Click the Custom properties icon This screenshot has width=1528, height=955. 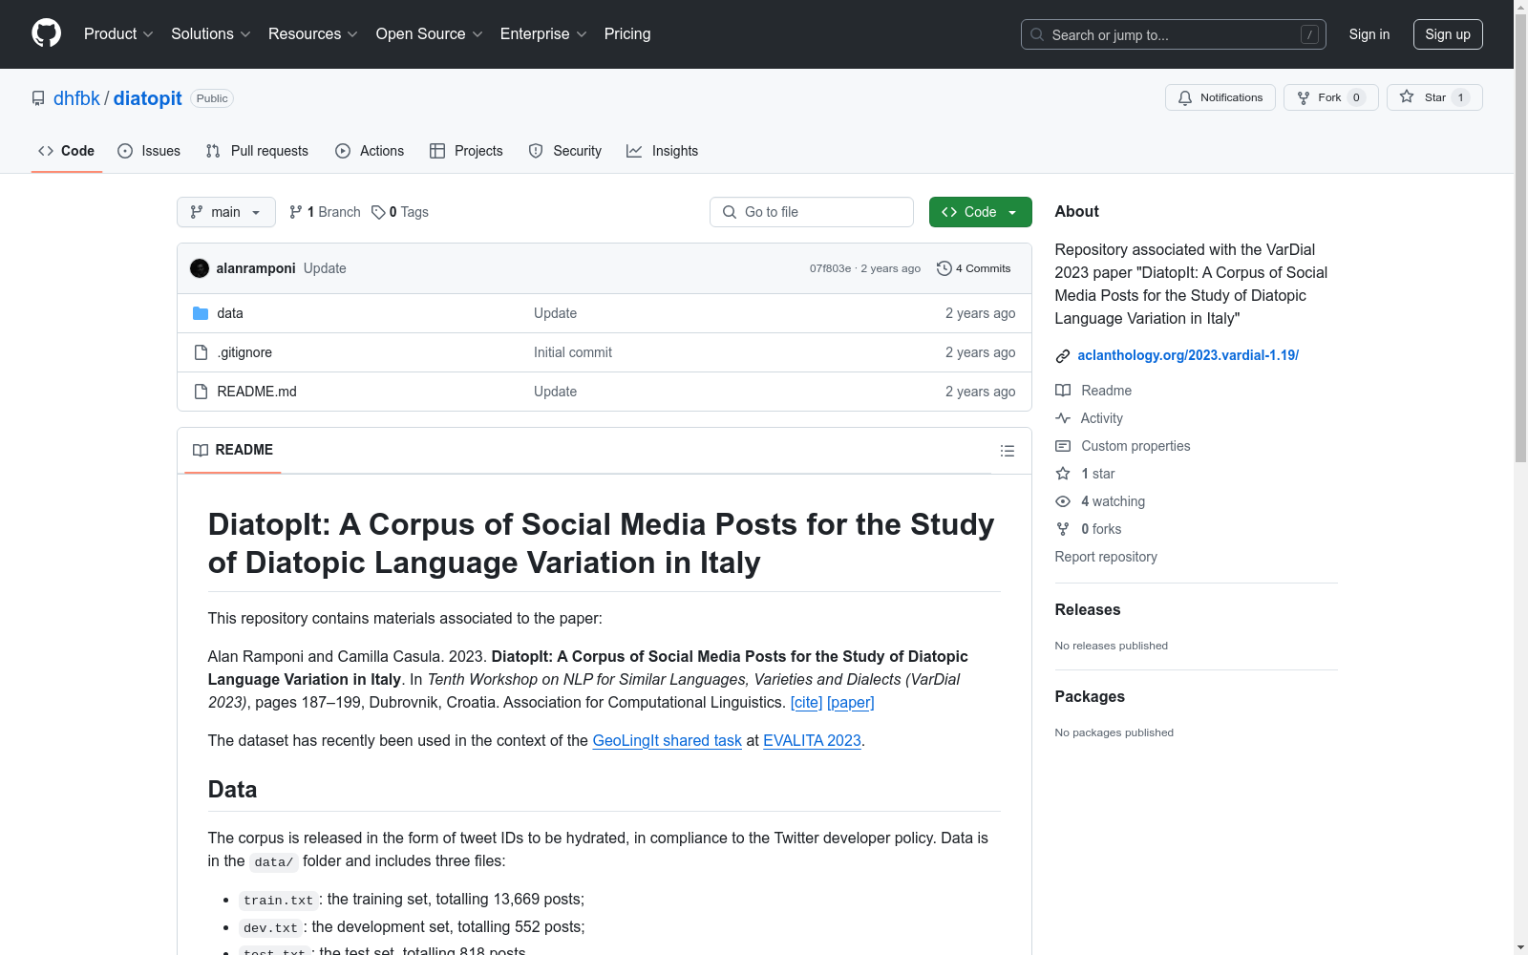point(1063,446)
